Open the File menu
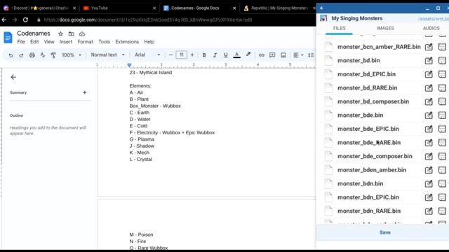Image resolution: width=449 pixels, height=252 pixels. click(21, 42)
